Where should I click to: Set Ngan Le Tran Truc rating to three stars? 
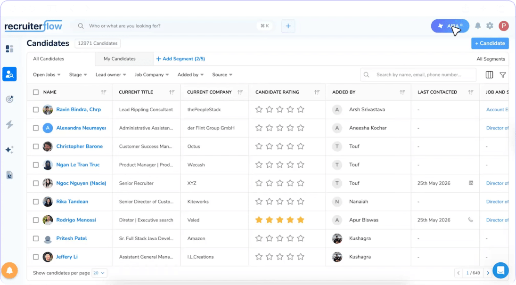tap(280, 165)
